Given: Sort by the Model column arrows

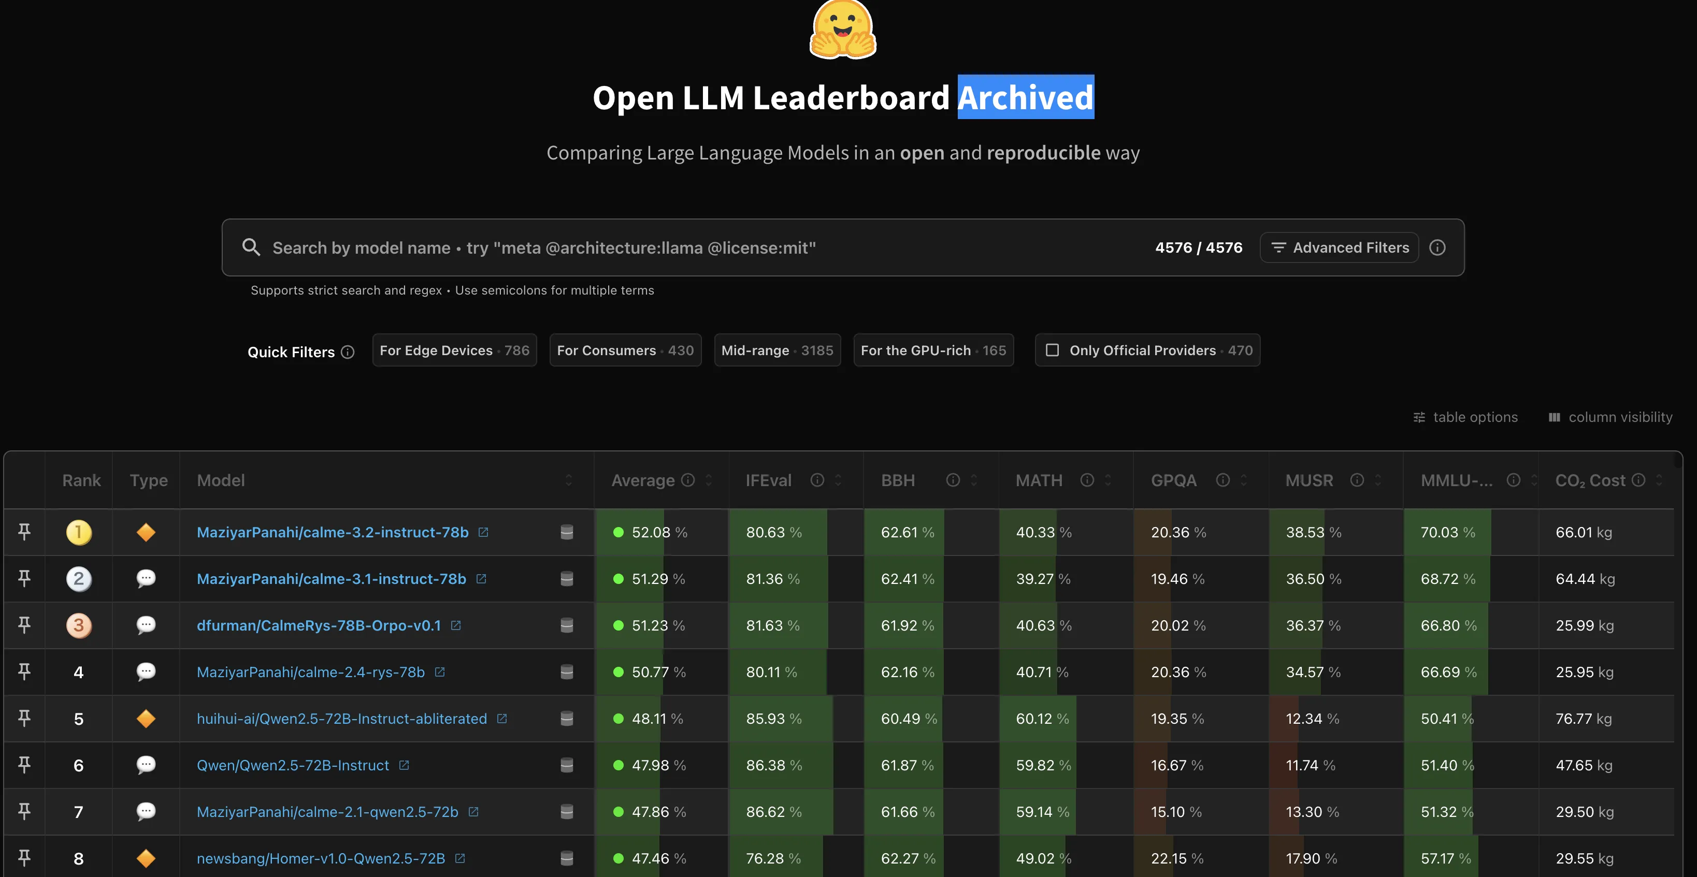Looking at the screenshot, I should [569, 480].
